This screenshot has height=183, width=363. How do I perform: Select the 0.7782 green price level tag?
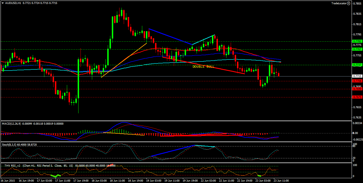(x=357, y=41)
